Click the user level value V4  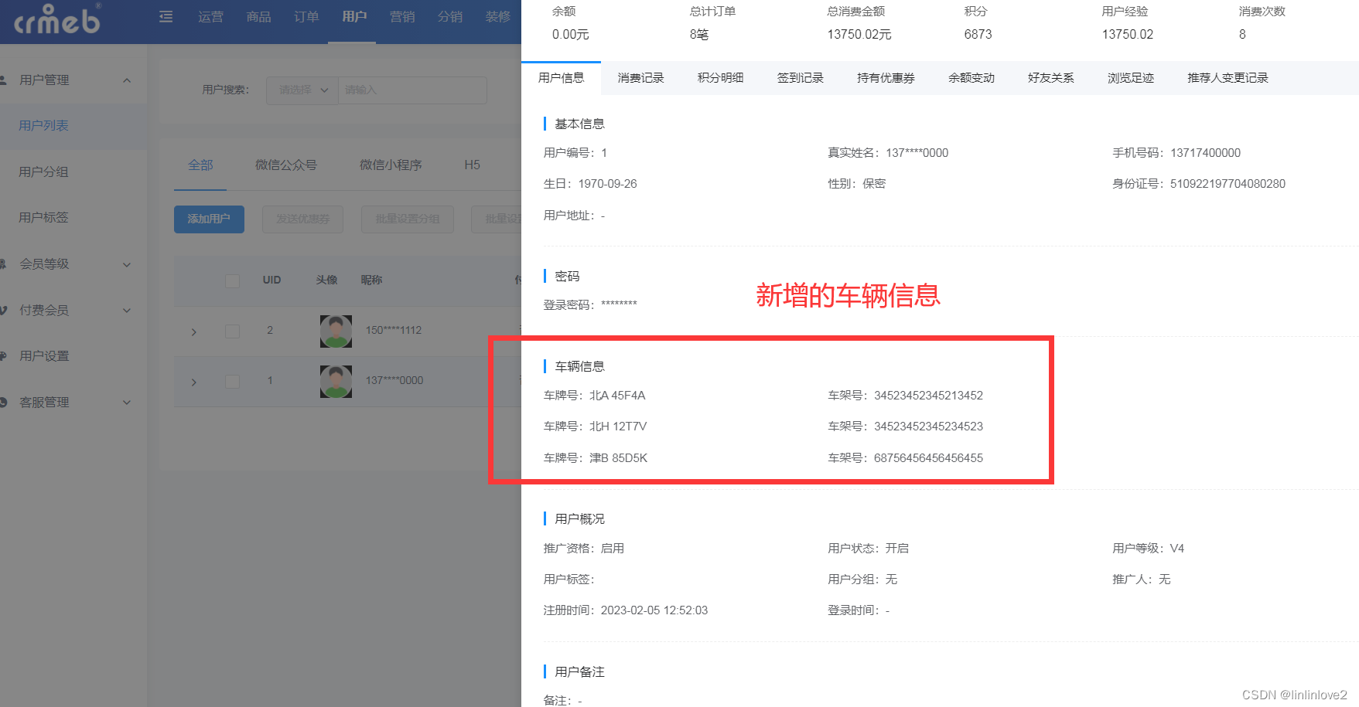coord(1176,549)
